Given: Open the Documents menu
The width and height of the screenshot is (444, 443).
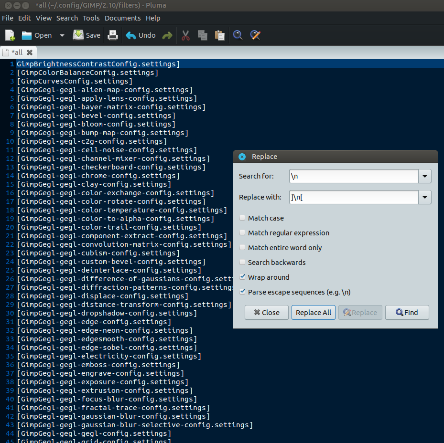Looking at the screenshot, I should (122, 18).
